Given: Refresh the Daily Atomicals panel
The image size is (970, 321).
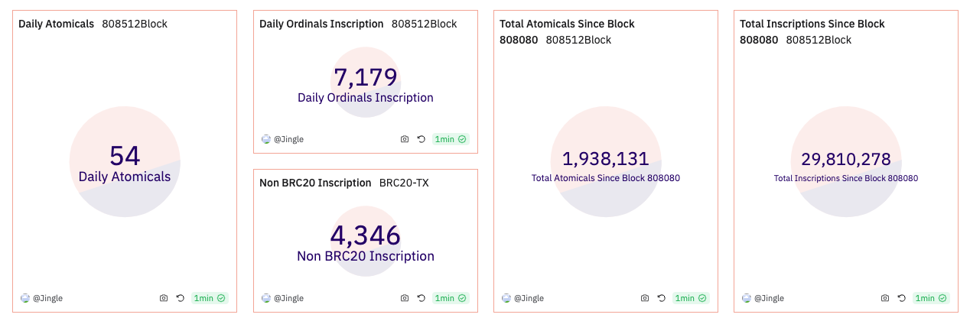Looking at the screenshot, I should (181, 298).
